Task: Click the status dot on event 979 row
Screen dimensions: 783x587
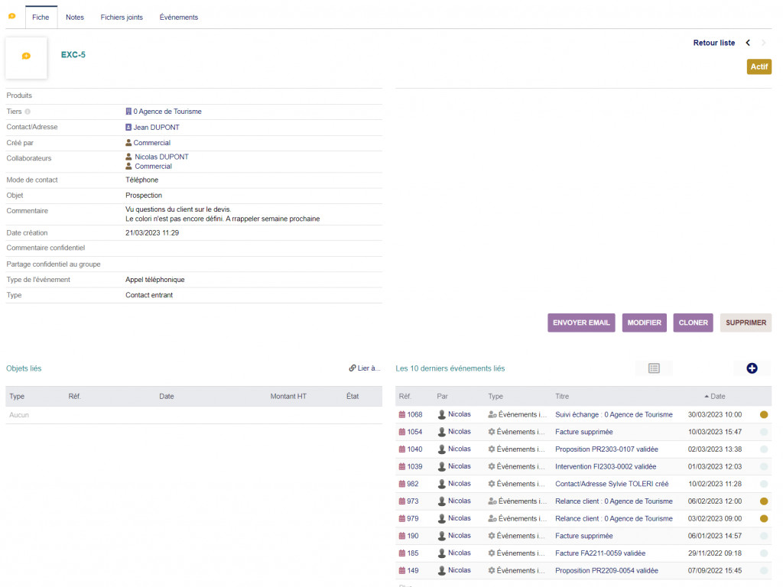Action: (764, 519)
